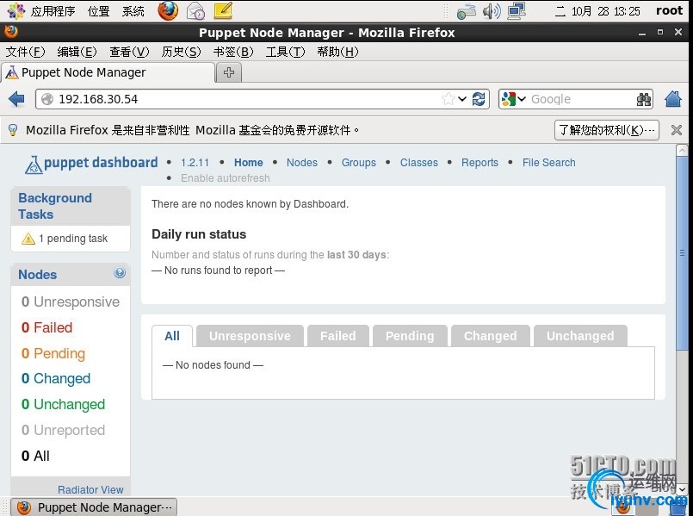Click the 了解您的权利(K) button

pos(607,130)
